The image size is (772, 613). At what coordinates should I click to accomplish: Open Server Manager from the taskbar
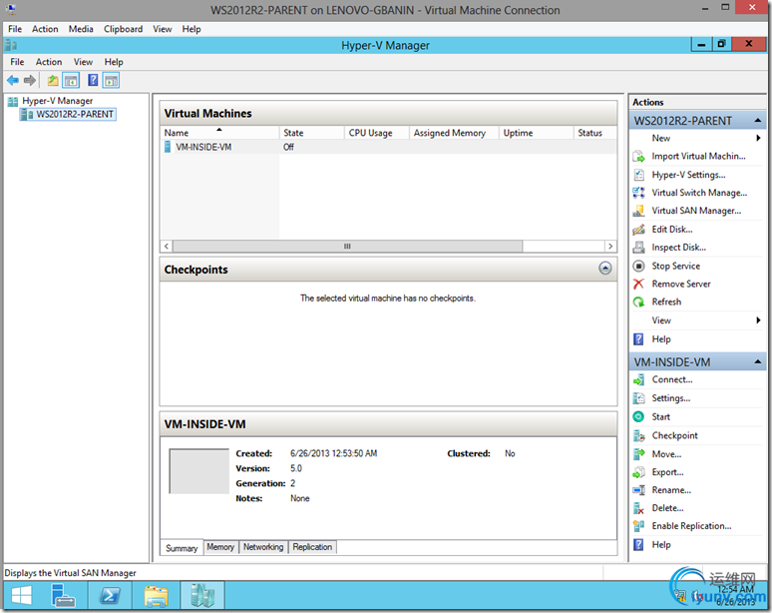point(64,595)
